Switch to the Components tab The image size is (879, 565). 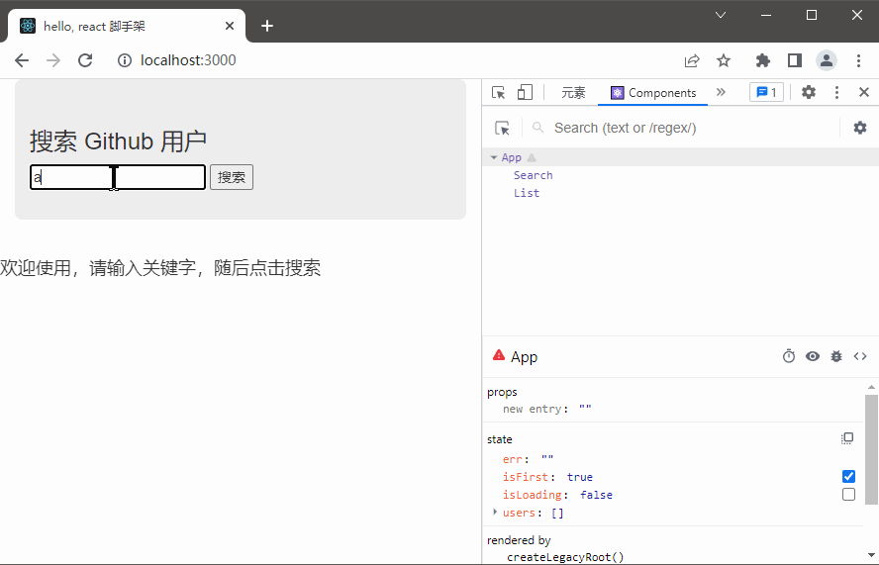653,93
